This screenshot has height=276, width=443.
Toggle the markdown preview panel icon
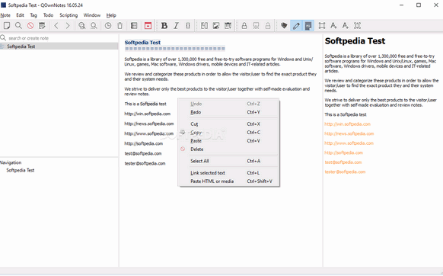click(x=308, y=26)
